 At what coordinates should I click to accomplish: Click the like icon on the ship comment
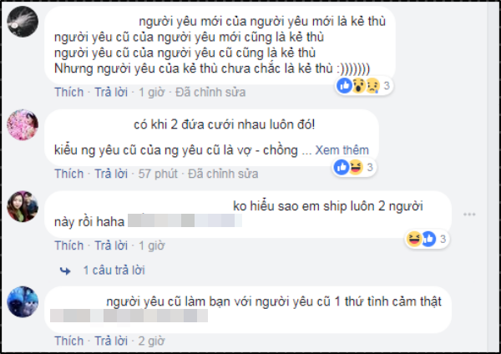click(x=428, y=239)
